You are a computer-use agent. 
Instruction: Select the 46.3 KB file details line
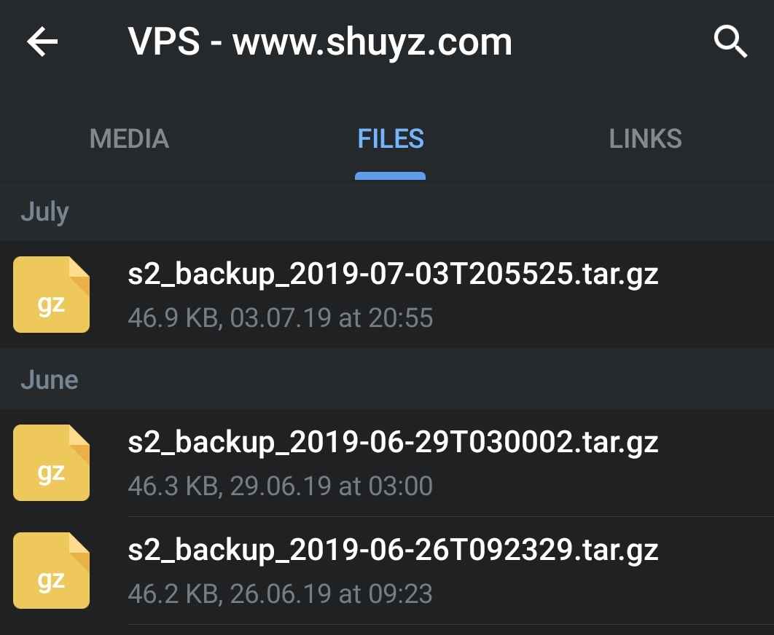click(x=281, y=486)
